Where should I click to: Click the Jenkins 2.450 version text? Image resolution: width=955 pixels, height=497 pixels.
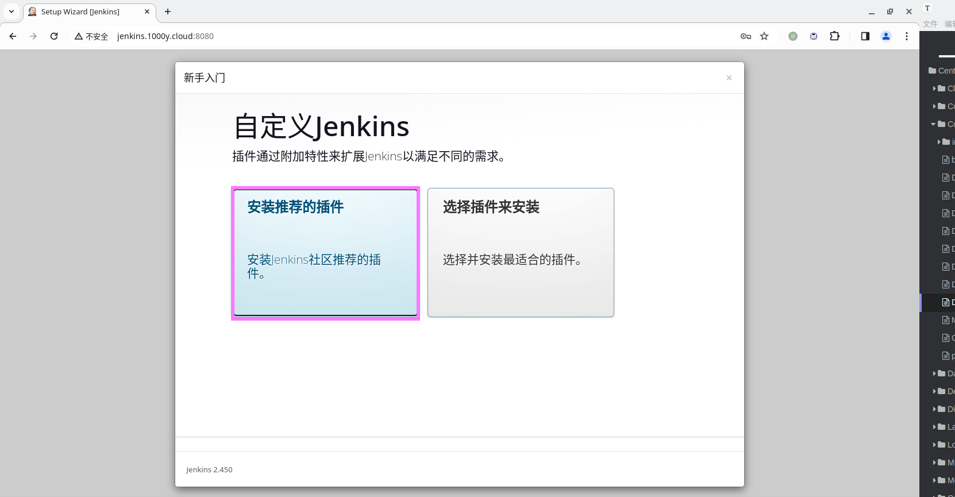point(209,469)
